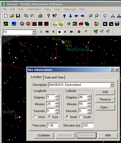Click the Schließen button
Screen dimensions: 121x143
(44, 135)
